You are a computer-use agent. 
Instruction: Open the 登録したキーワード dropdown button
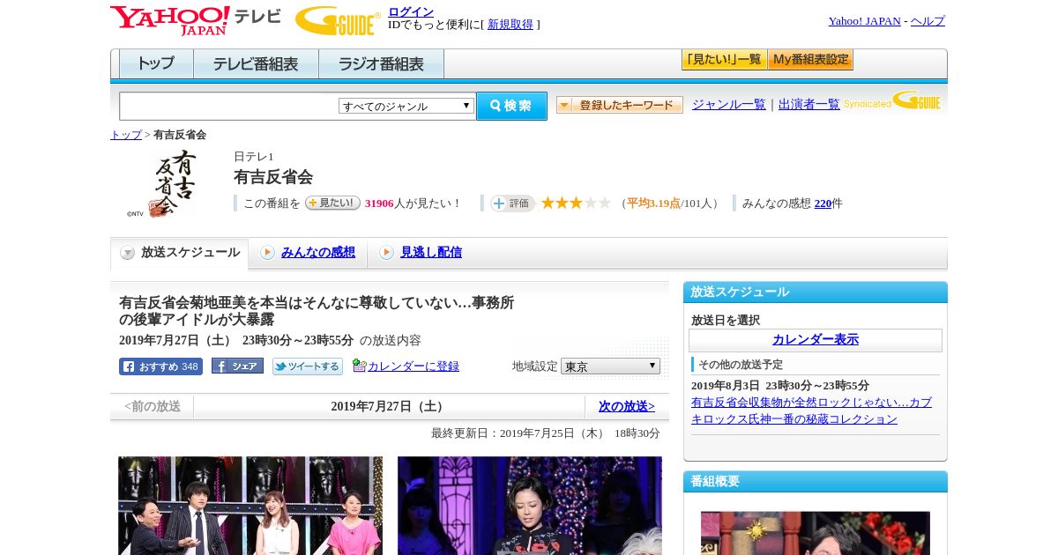(x=620, y=105)
